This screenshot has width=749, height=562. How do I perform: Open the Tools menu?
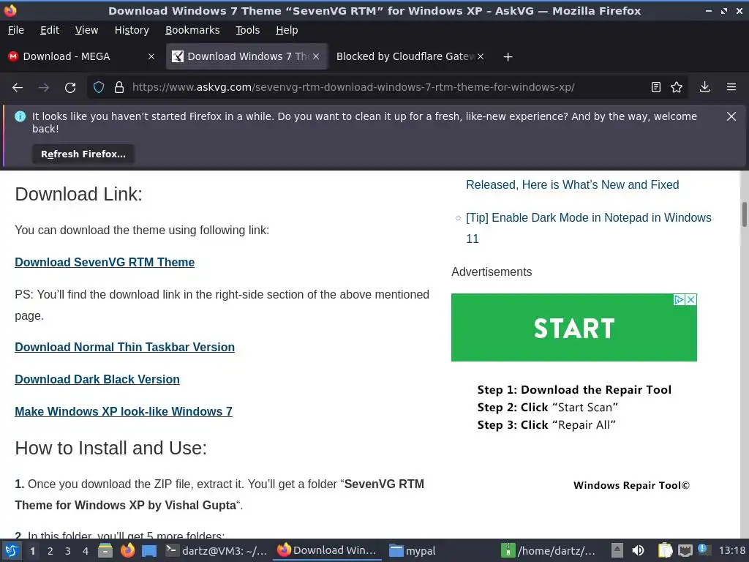[247, 30]
